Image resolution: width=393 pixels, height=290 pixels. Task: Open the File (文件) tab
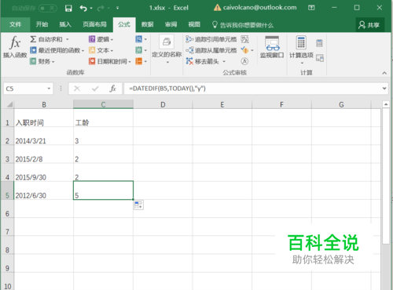coord(16,24)
